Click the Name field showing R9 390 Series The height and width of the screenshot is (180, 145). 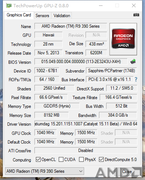pyautogui.click(x=71, y=26)
